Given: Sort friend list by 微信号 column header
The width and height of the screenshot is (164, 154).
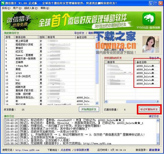Looking at the screenshot, I should click(61, 37).
